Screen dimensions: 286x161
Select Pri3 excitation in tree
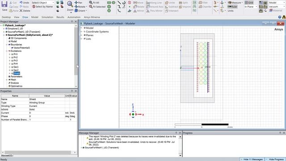point(16,61)
